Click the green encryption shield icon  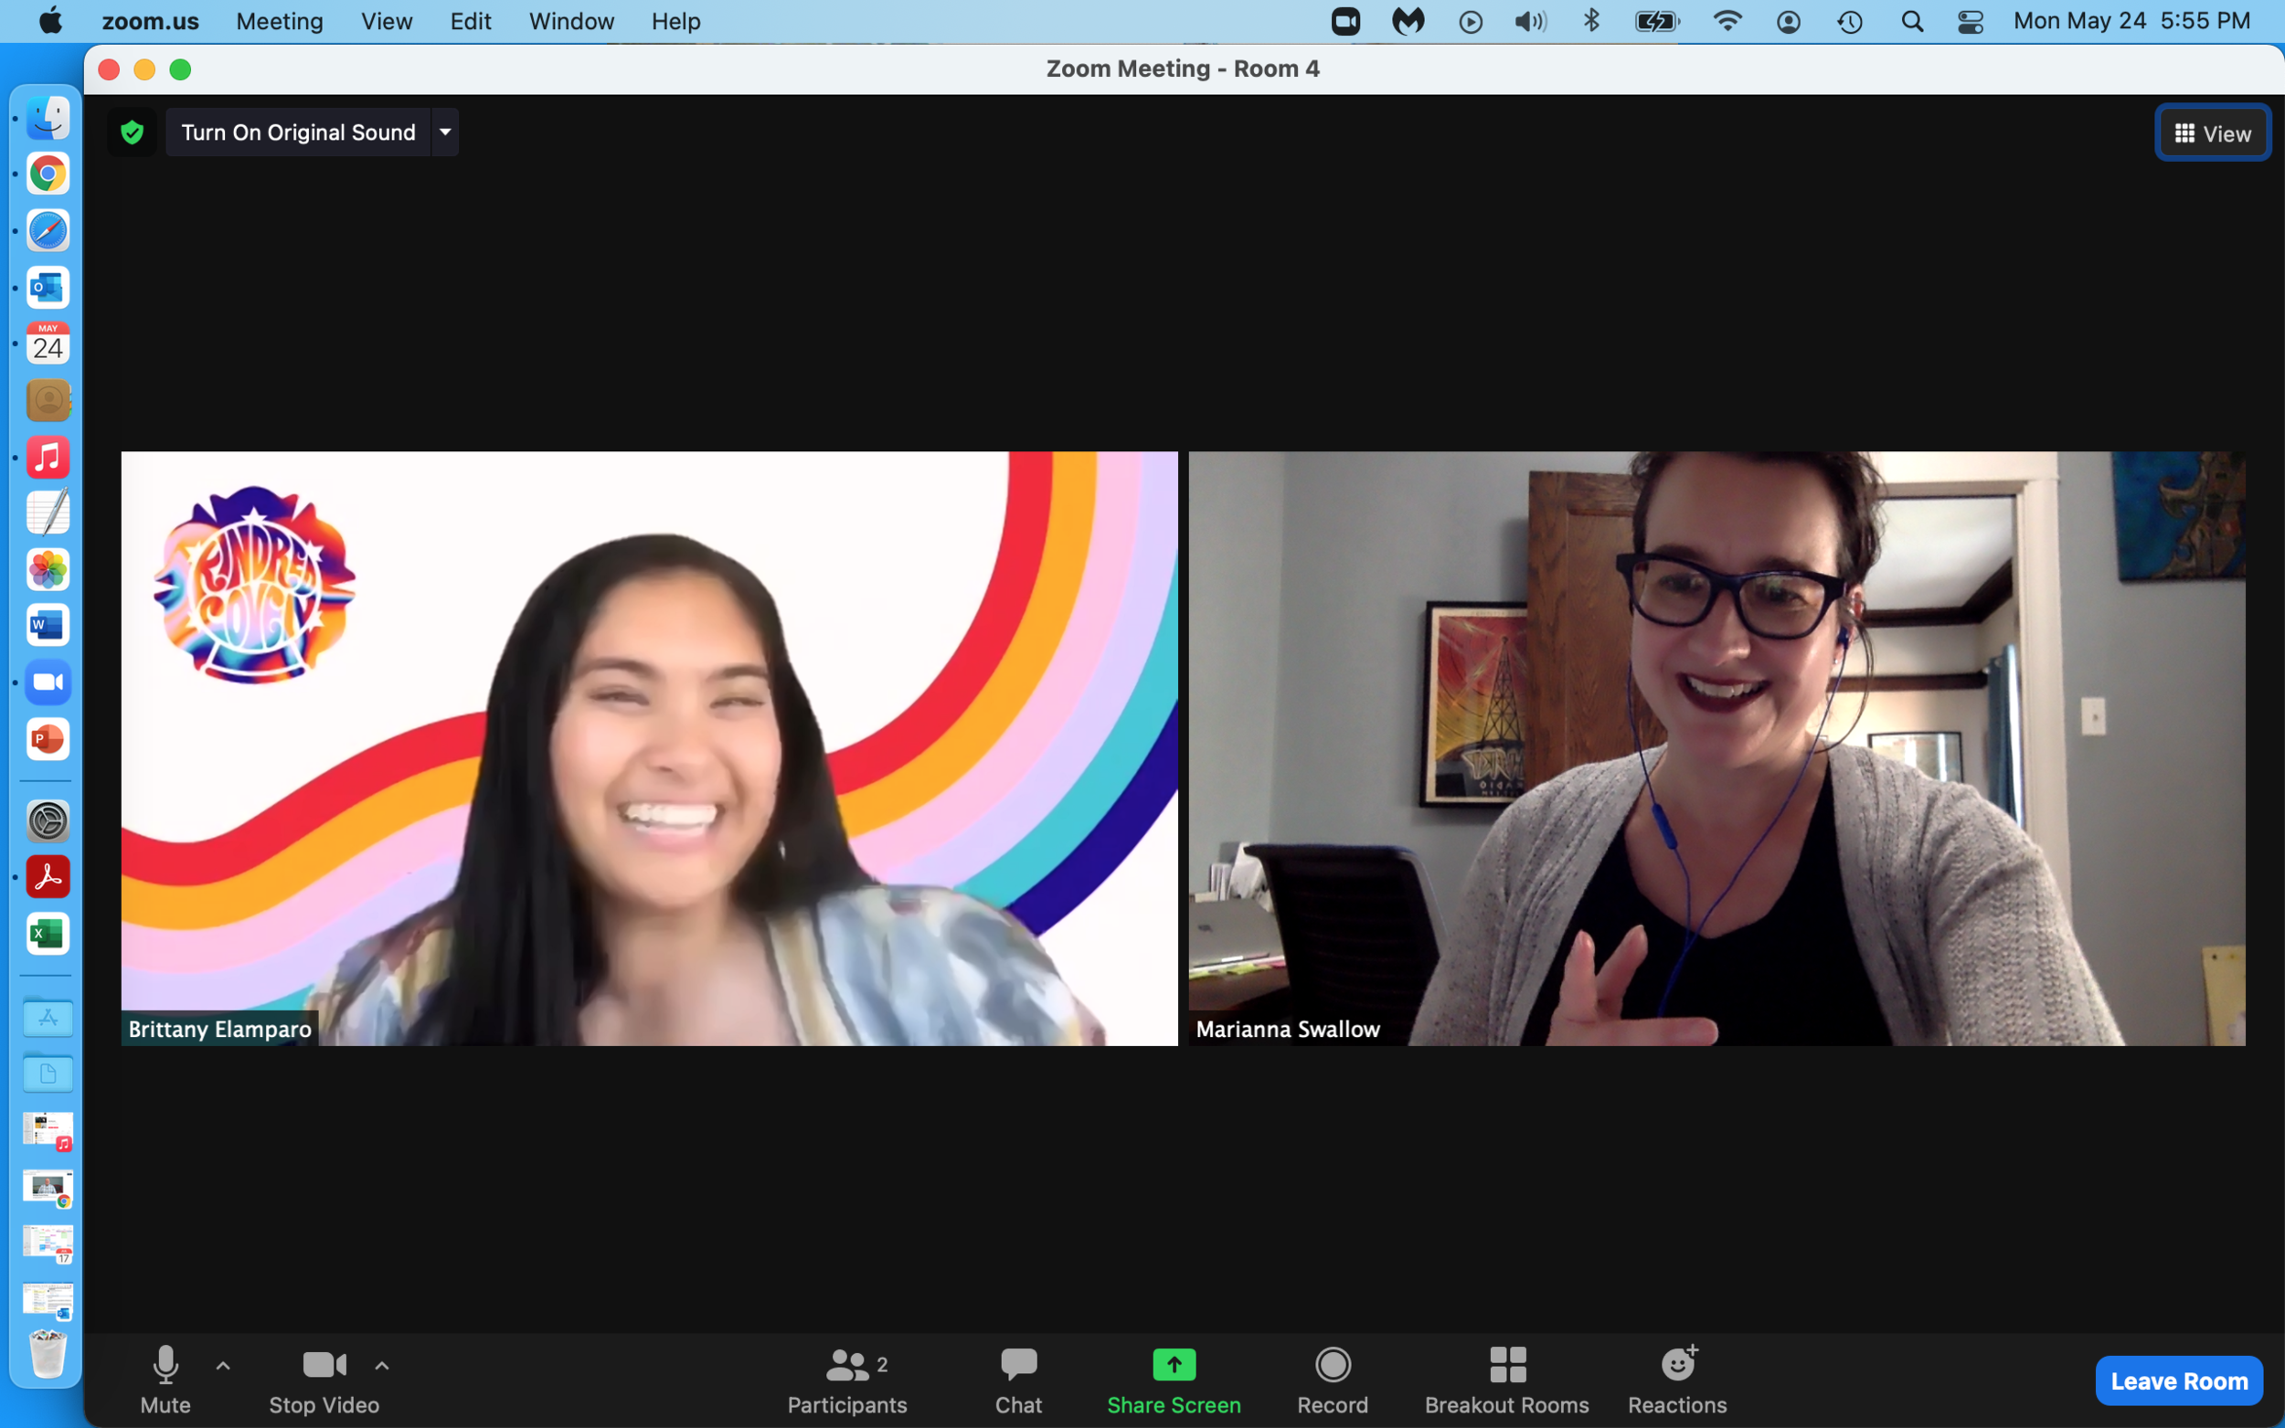[x=133, y=132]
